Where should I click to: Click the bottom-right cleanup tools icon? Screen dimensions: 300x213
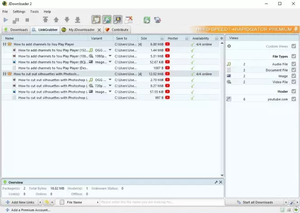pyautogui.click(x=292, y=202)
